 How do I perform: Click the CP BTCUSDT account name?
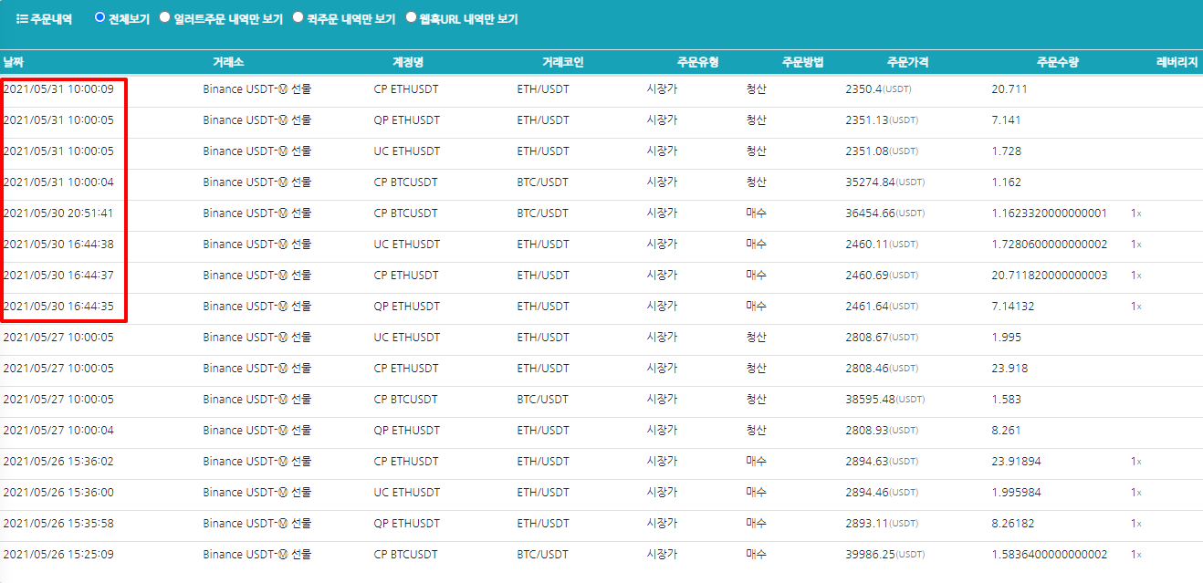coord(406,182)
